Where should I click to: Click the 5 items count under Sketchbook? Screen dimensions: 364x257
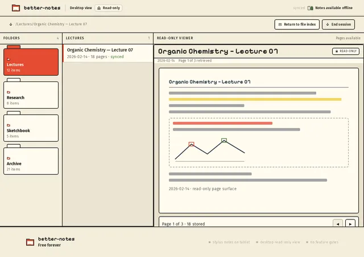13,136
